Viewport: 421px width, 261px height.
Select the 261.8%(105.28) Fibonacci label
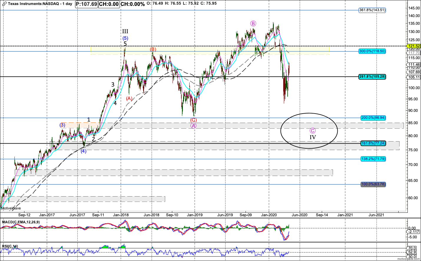(x=372, y=77)
